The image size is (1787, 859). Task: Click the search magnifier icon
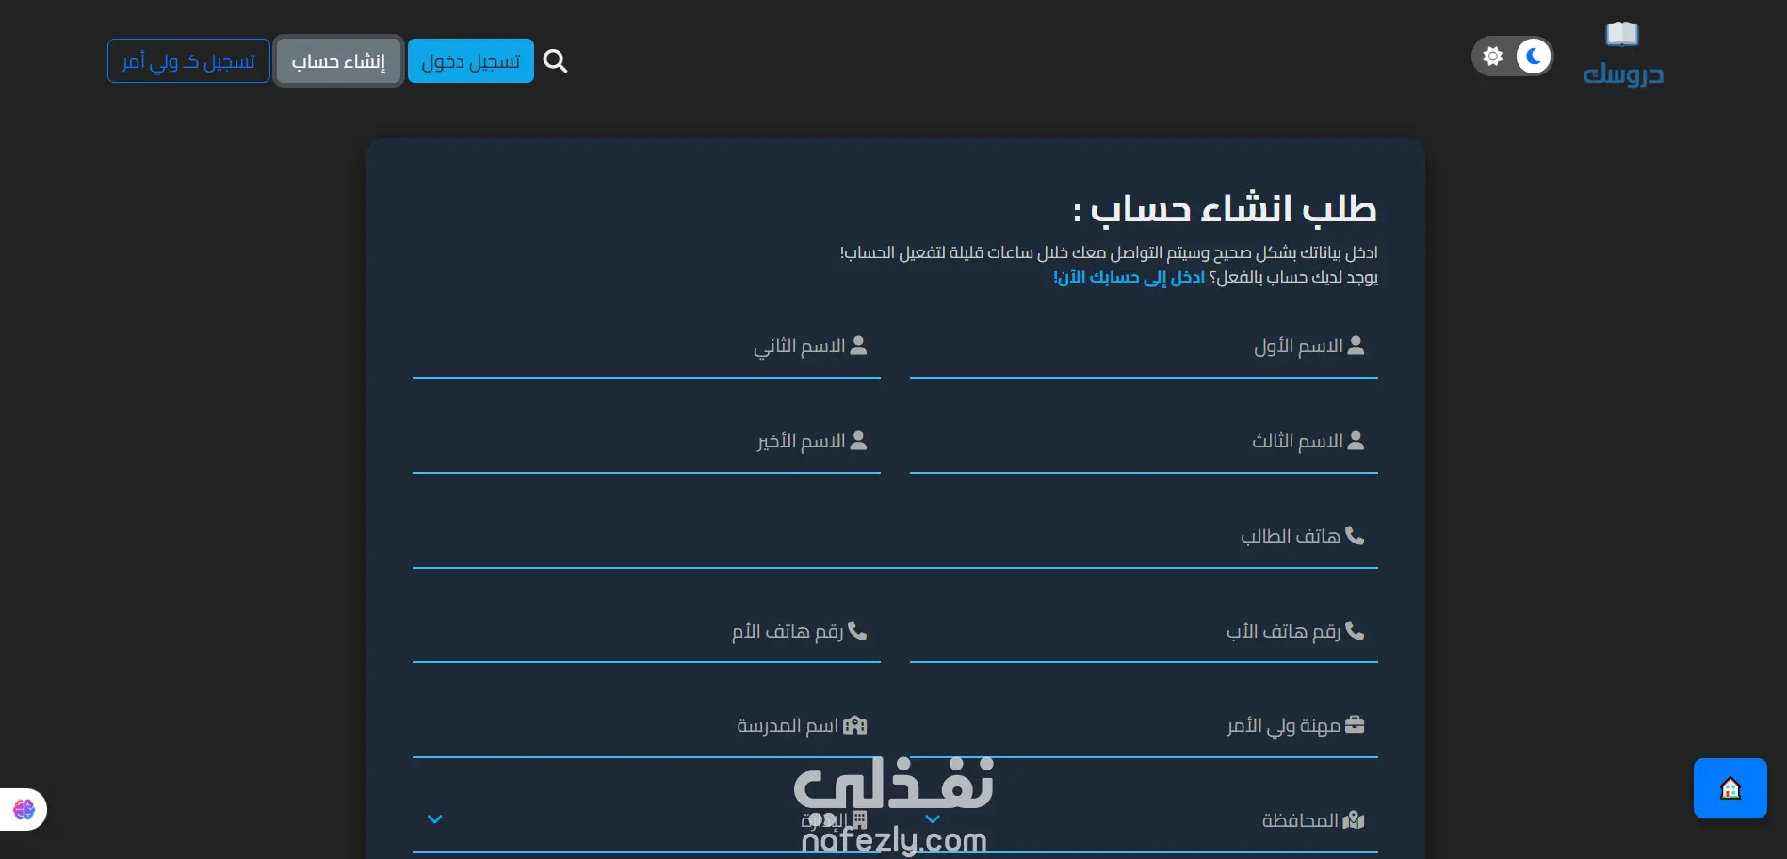click(x=556, y=61)
